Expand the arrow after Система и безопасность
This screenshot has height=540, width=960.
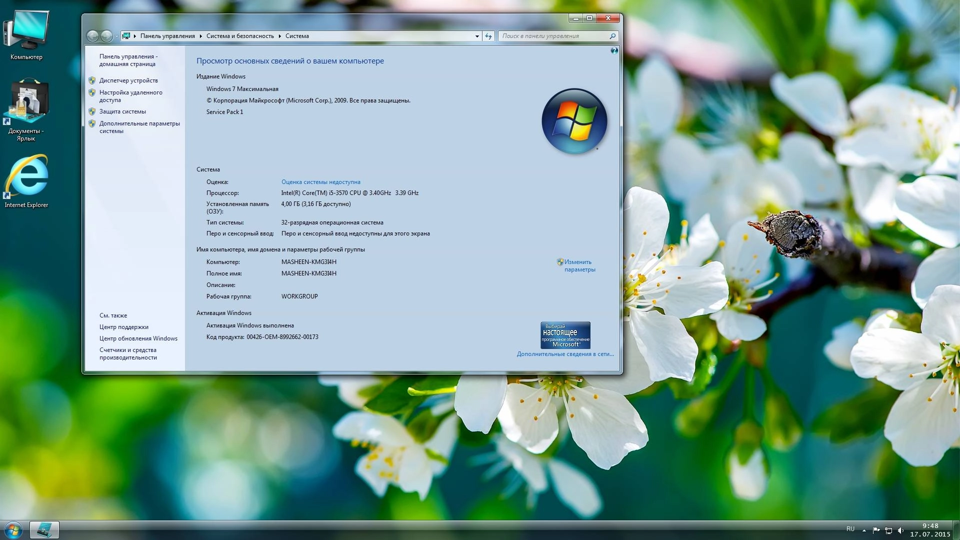pyautogui.click(x=280, y=36)
